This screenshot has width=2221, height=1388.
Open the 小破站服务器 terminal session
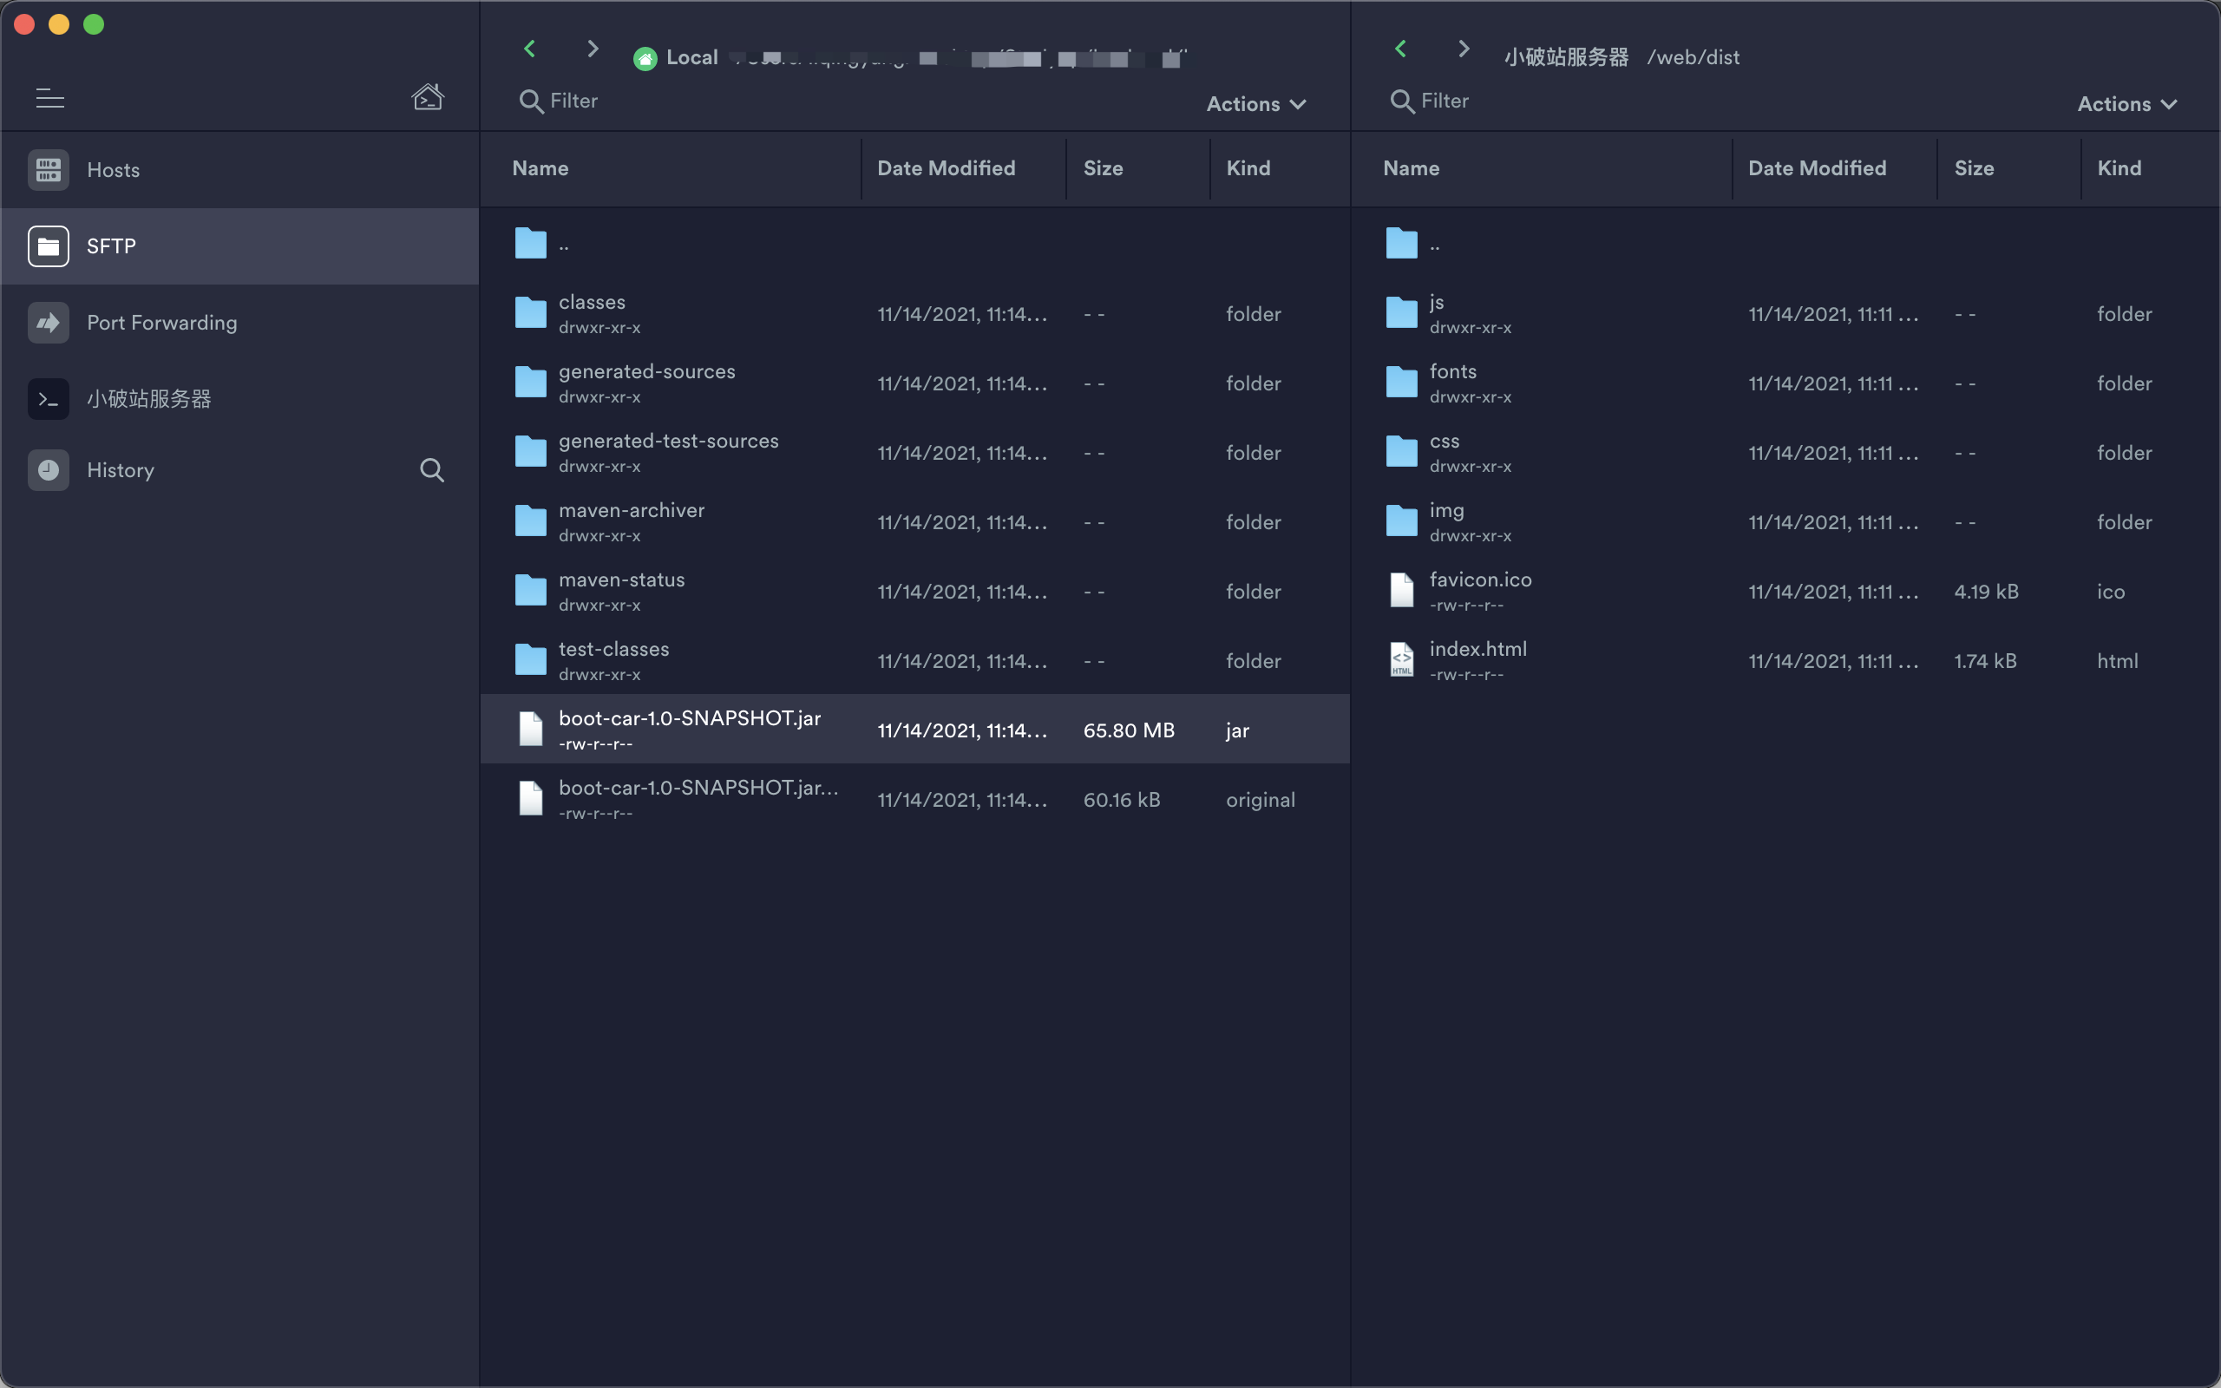point(148,399)
